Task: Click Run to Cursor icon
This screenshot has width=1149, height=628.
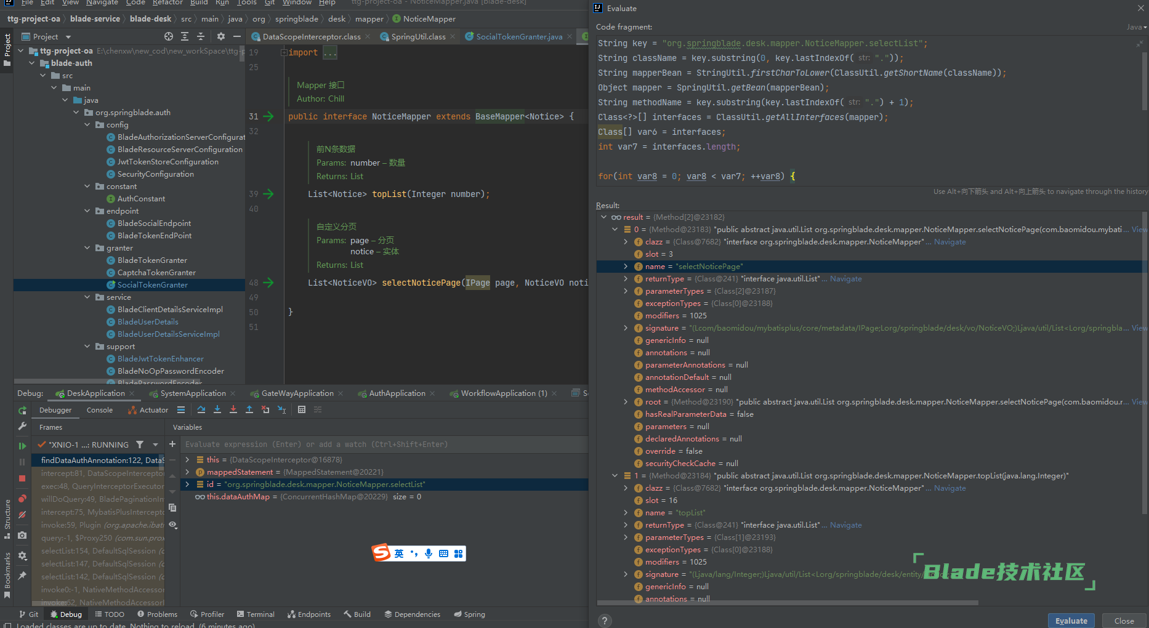Action: coord(281,409)
